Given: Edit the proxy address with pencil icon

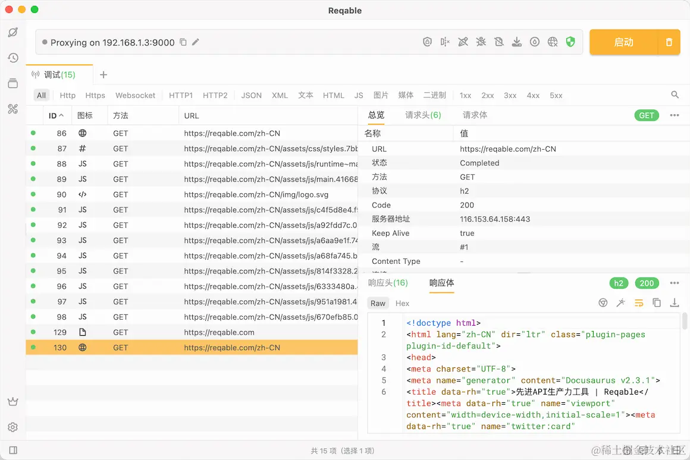Looking at the screenshot, I should (195, 42).
